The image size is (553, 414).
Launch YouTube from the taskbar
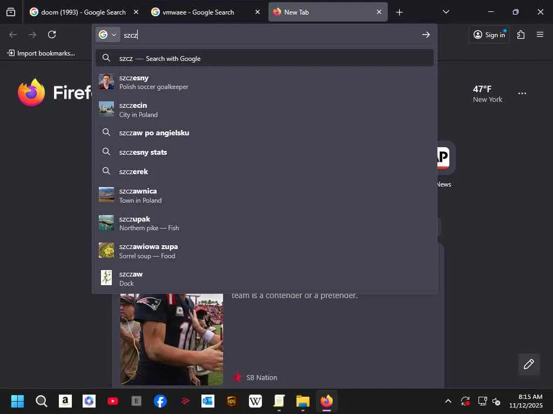113,401
